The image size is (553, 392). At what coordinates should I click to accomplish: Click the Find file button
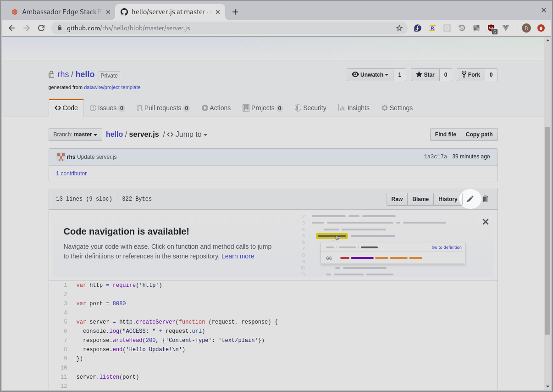click(445, 134)
